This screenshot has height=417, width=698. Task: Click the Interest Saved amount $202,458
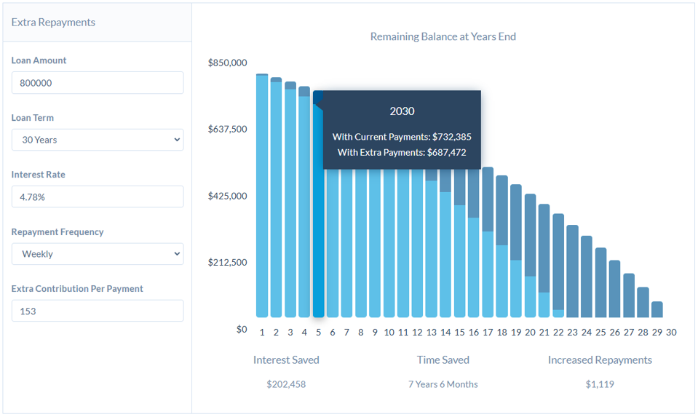click(286, 384)
